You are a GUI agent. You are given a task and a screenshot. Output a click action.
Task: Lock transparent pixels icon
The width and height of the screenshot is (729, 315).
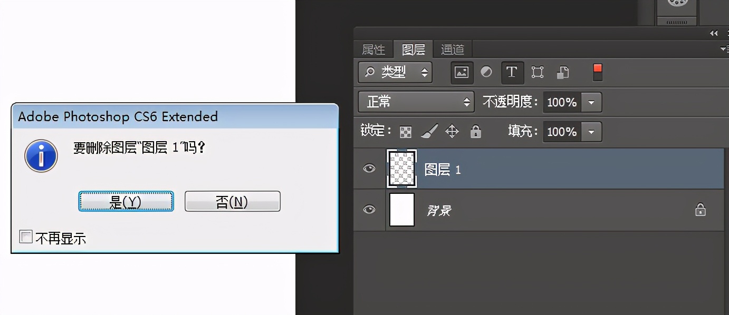click(x=405, y=132)
